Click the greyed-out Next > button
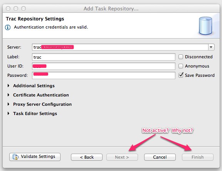Viewport: 222px width, 171px height. 122,157
